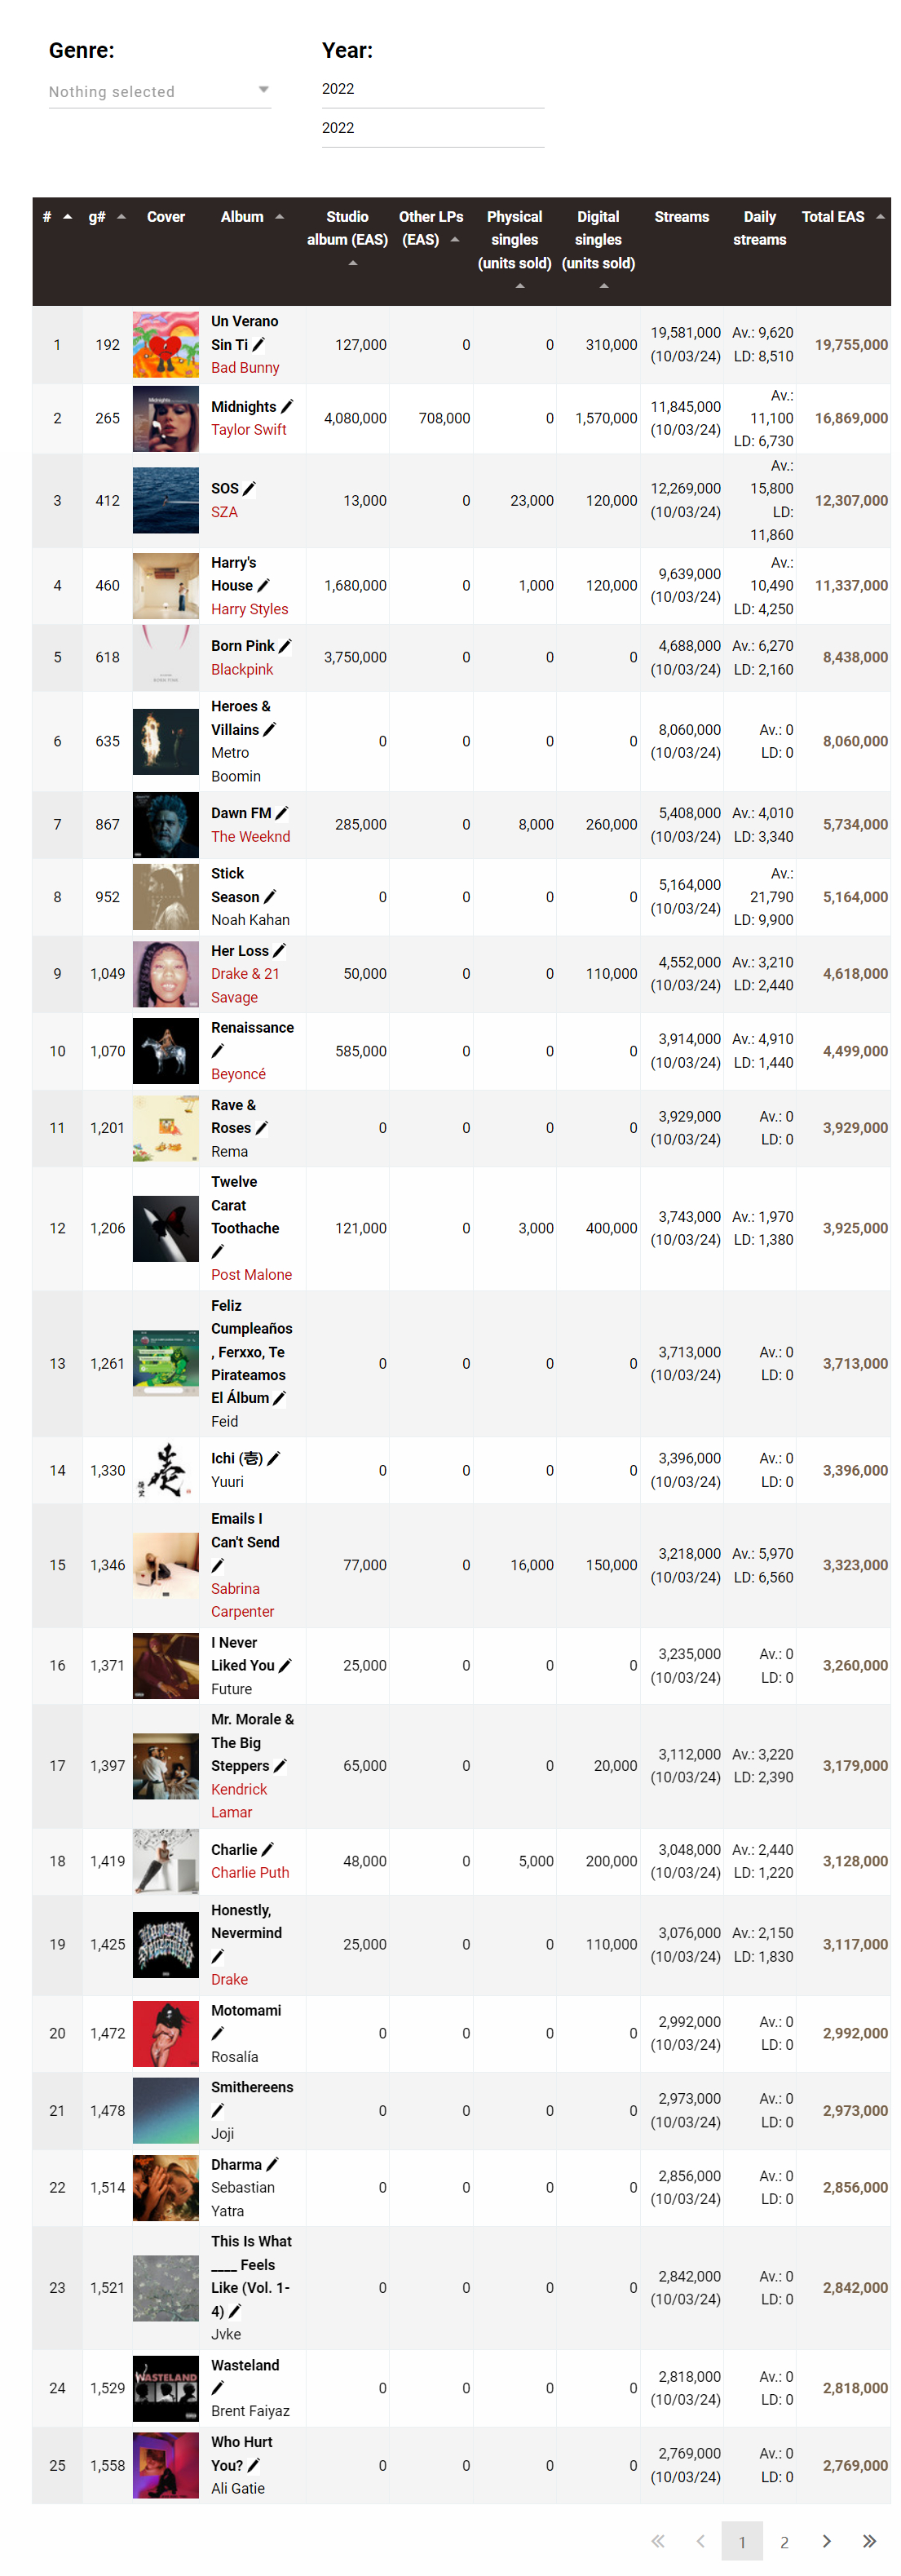The height and width of the screenshot is (2576, 901).
Task: Click the first Year 2022 input field
Action: pos(433,89)
